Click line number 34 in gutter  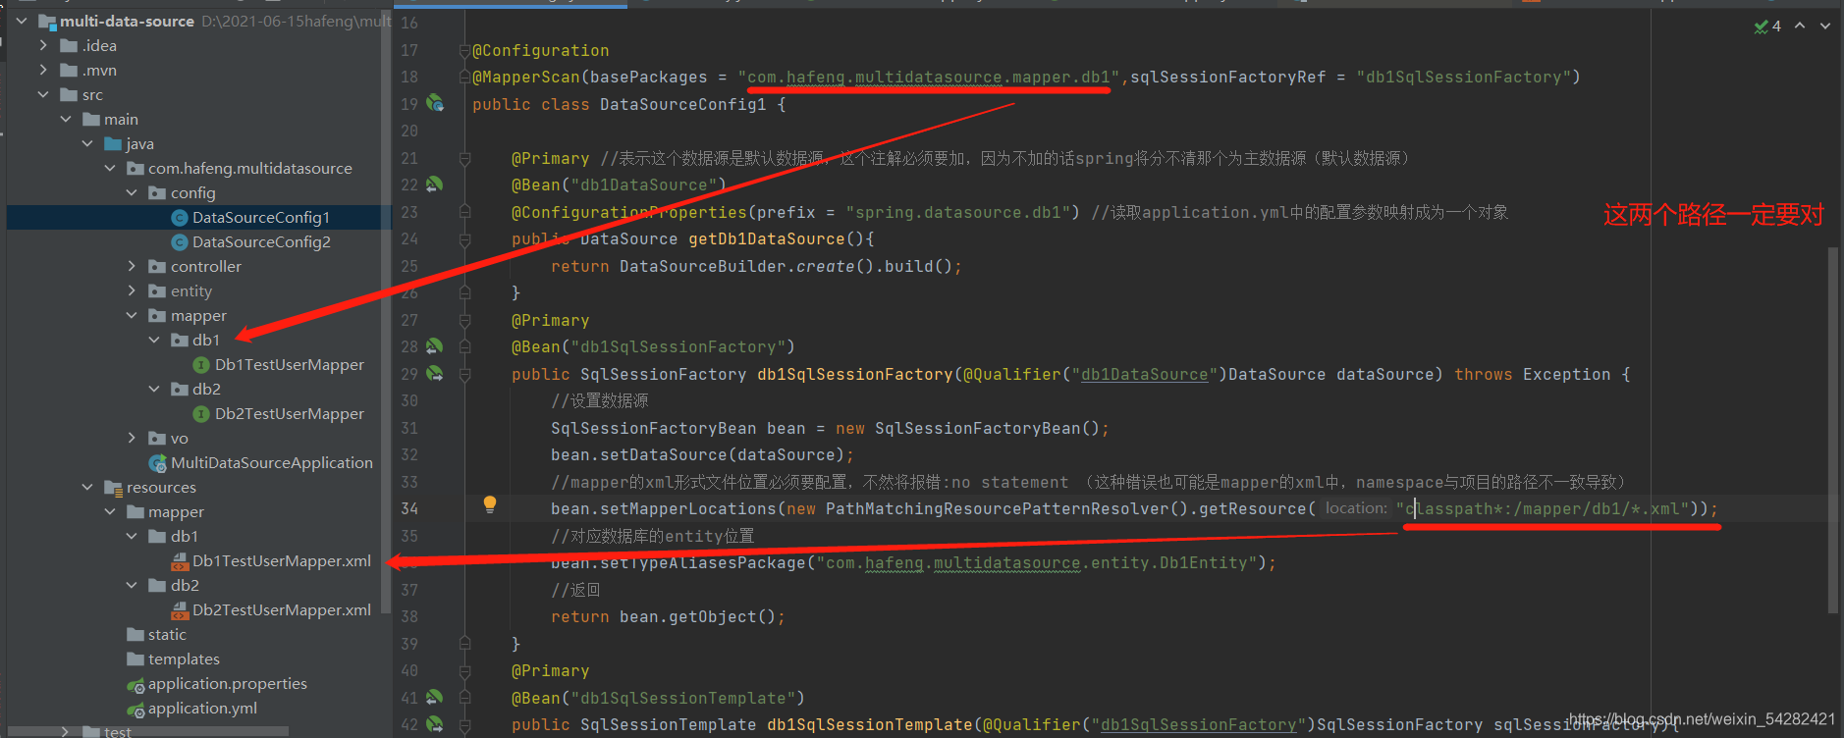(x=409, y=508)
